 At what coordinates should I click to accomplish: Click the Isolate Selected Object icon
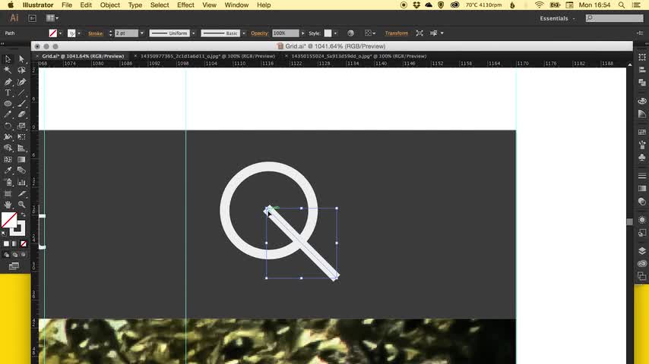pyautogui.click(x=419, y=33)
